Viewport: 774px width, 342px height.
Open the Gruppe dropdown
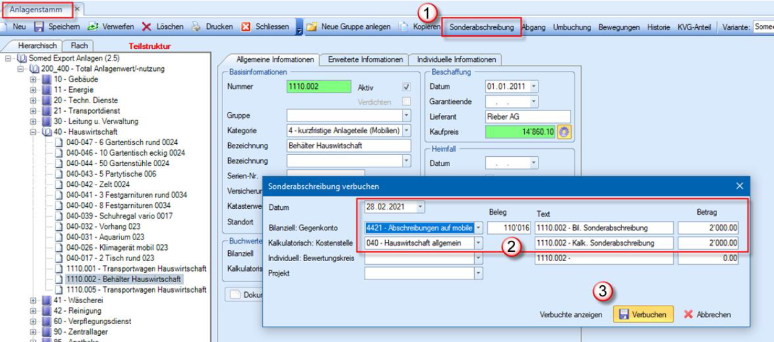click(406, 115)
